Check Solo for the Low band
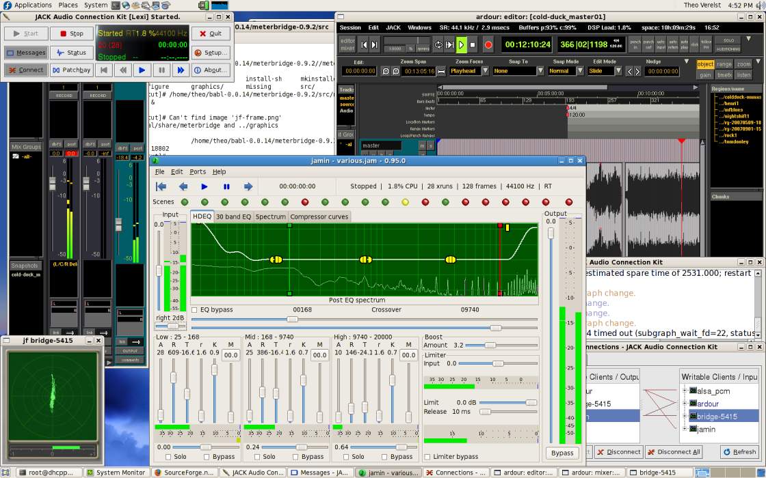The height and width of the screenshot is (478, 766). pos(168,457)
